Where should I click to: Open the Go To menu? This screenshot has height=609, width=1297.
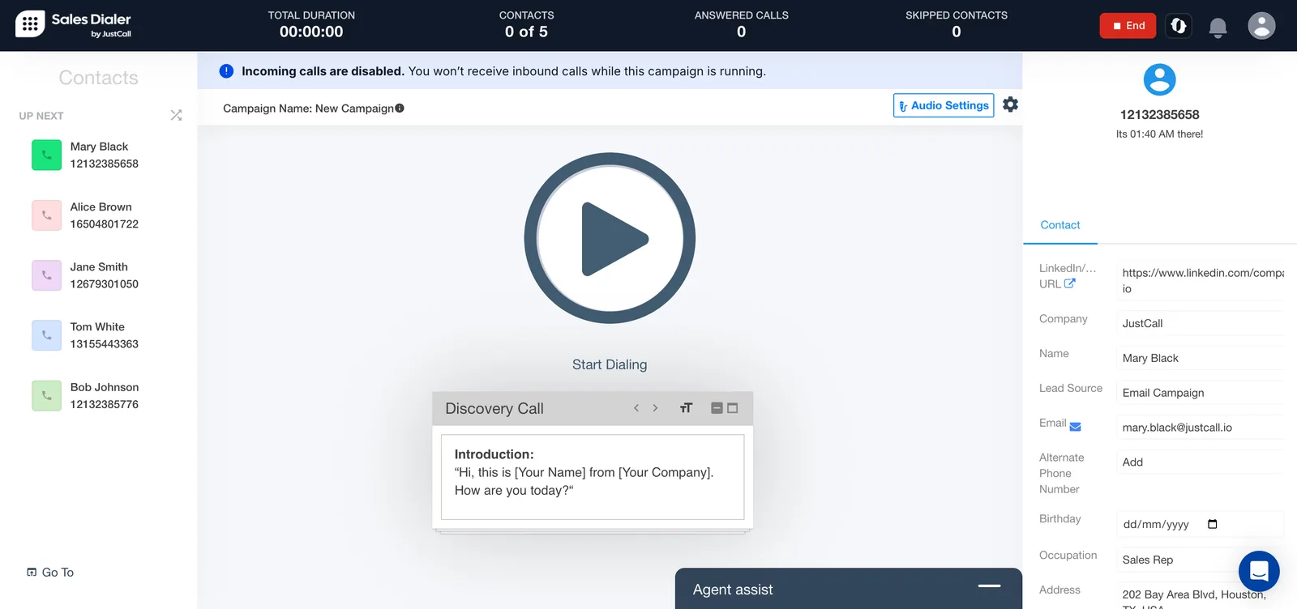click(x=50, y=573)
